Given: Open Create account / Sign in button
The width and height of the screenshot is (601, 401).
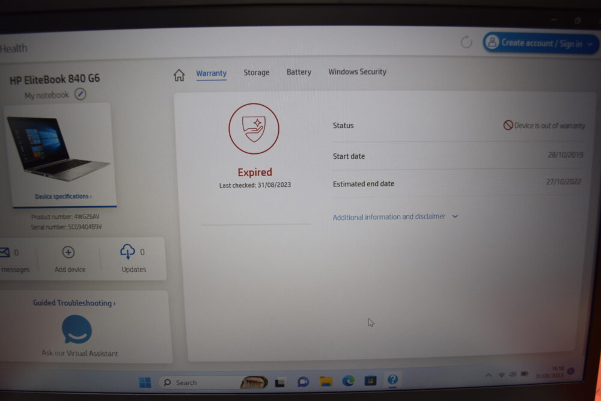Looking at the screenshot, I should click(540, 43).
